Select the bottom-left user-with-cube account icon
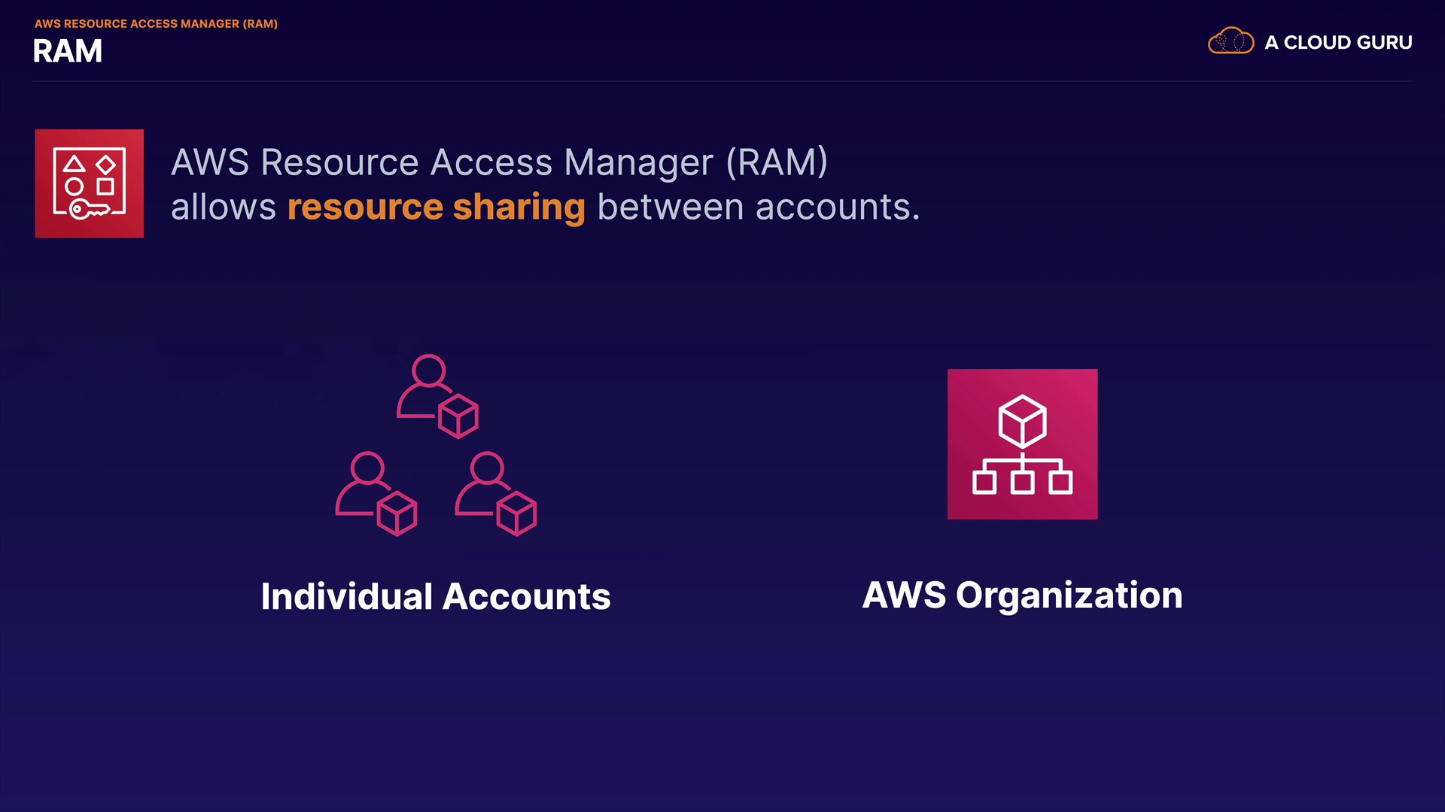The height and width of the screenshot is (812, 1445). tap(375, 493)
